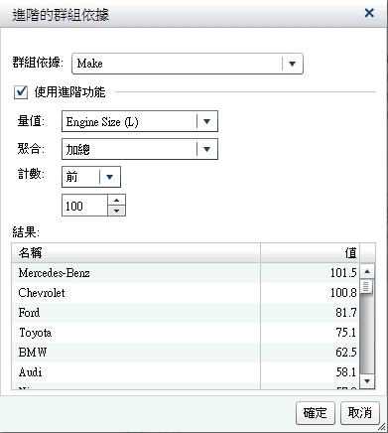The image size is (388, 433).
Task: Click the results list scroll down arrow
Action: (x=367, y=381)
